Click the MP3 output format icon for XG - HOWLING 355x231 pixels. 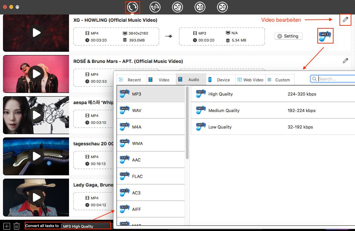[x=325, y=36]
